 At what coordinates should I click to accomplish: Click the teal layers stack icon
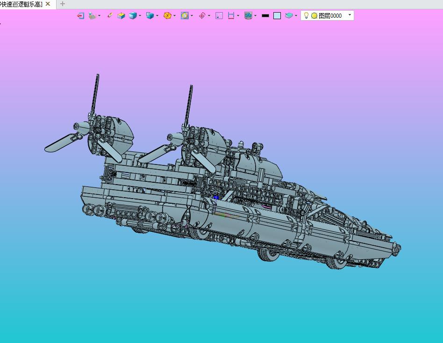289,15
